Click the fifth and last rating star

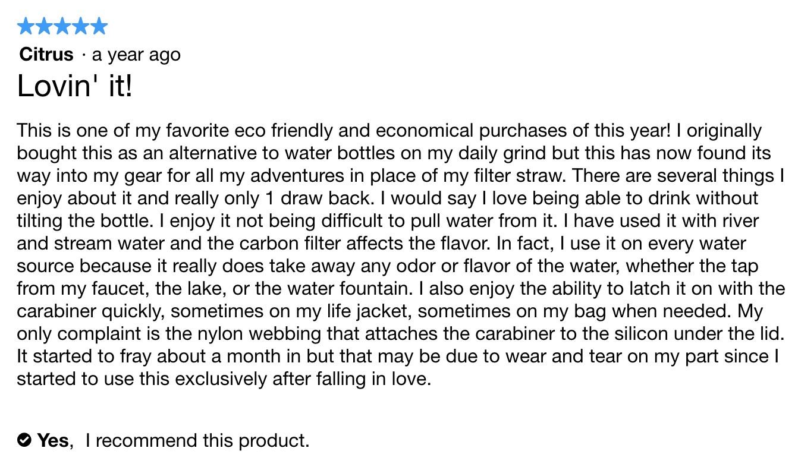pos(99,26)
